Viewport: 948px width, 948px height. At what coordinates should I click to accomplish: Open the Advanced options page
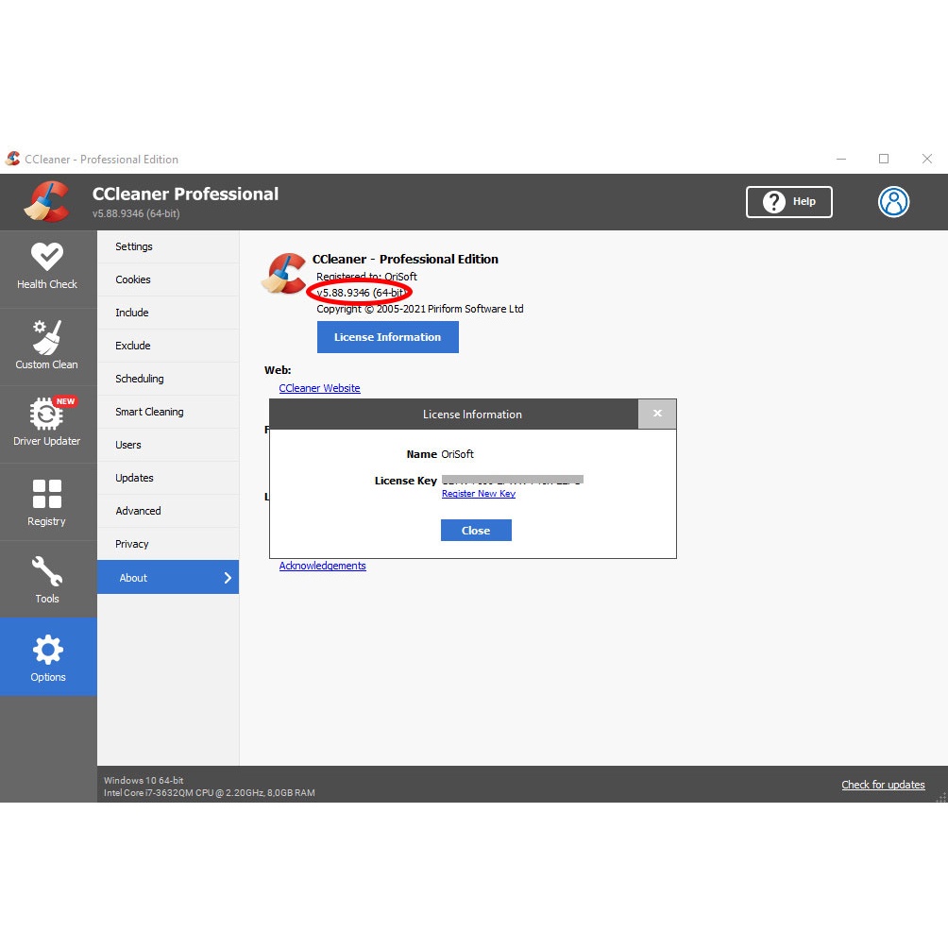168,511
